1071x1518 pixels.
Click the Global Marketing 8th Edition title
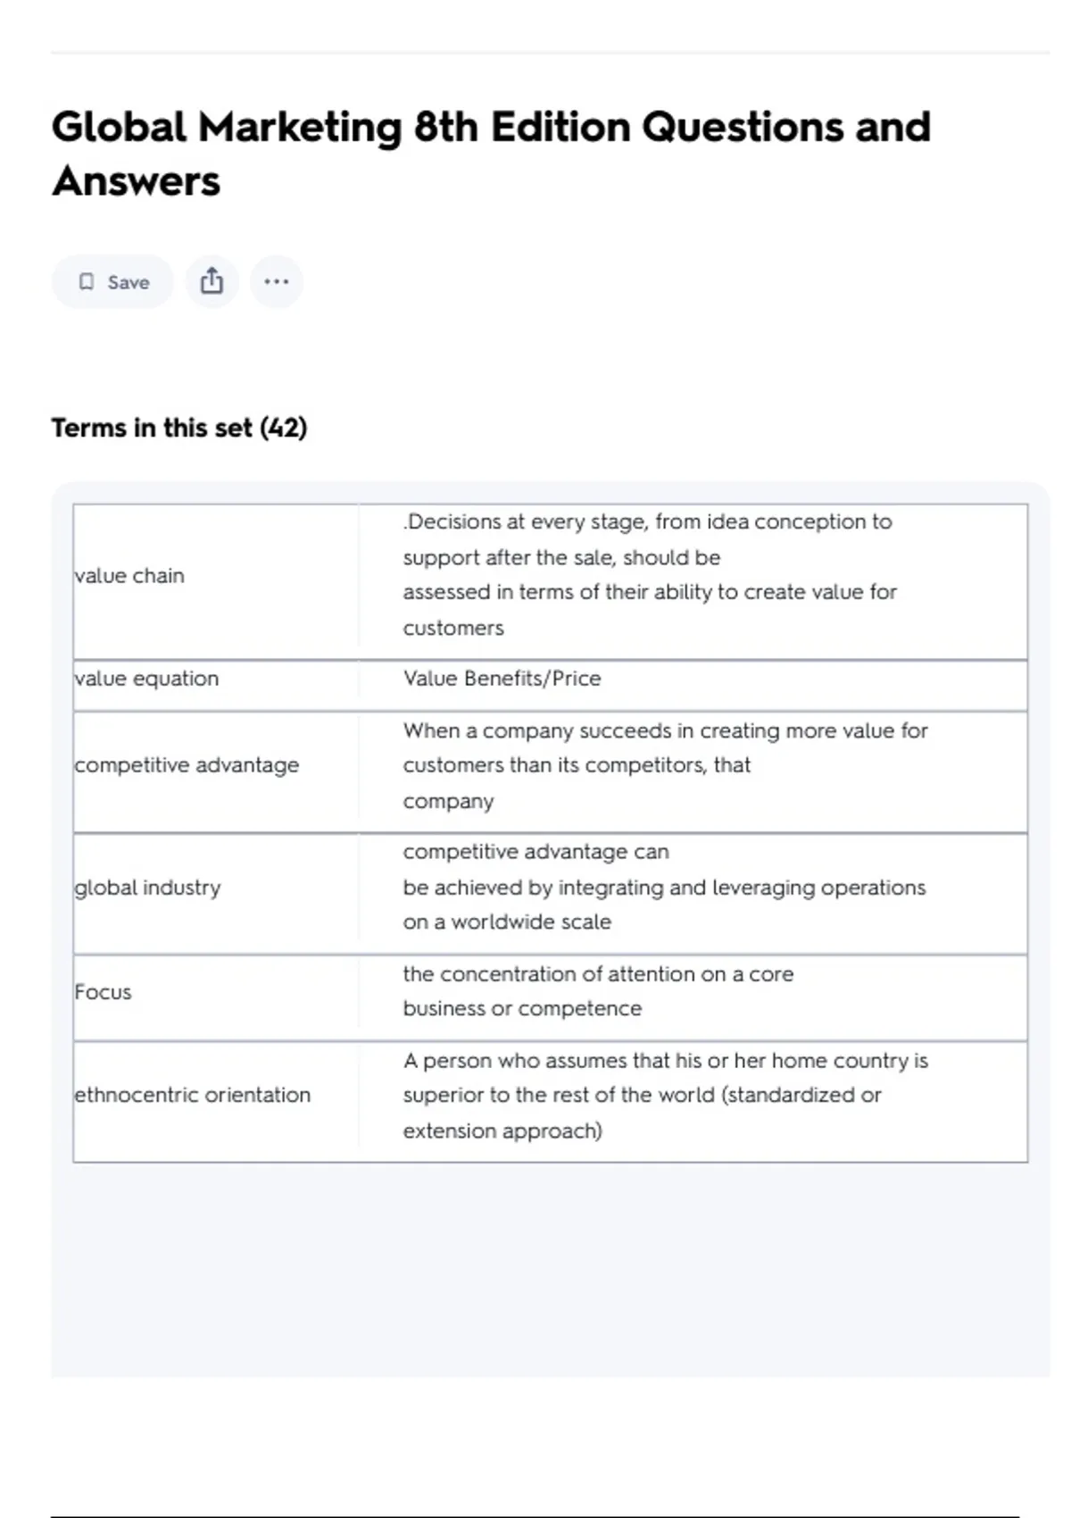(x=491, y=154)
